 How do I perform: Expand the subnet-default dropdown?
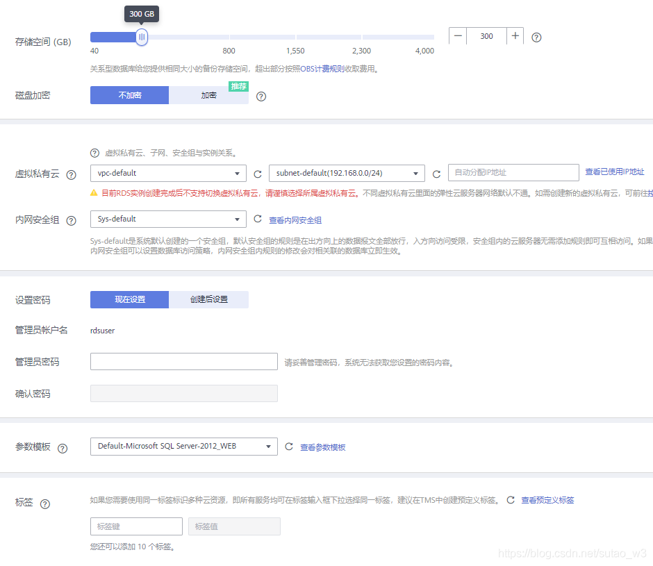coord(347,173)
